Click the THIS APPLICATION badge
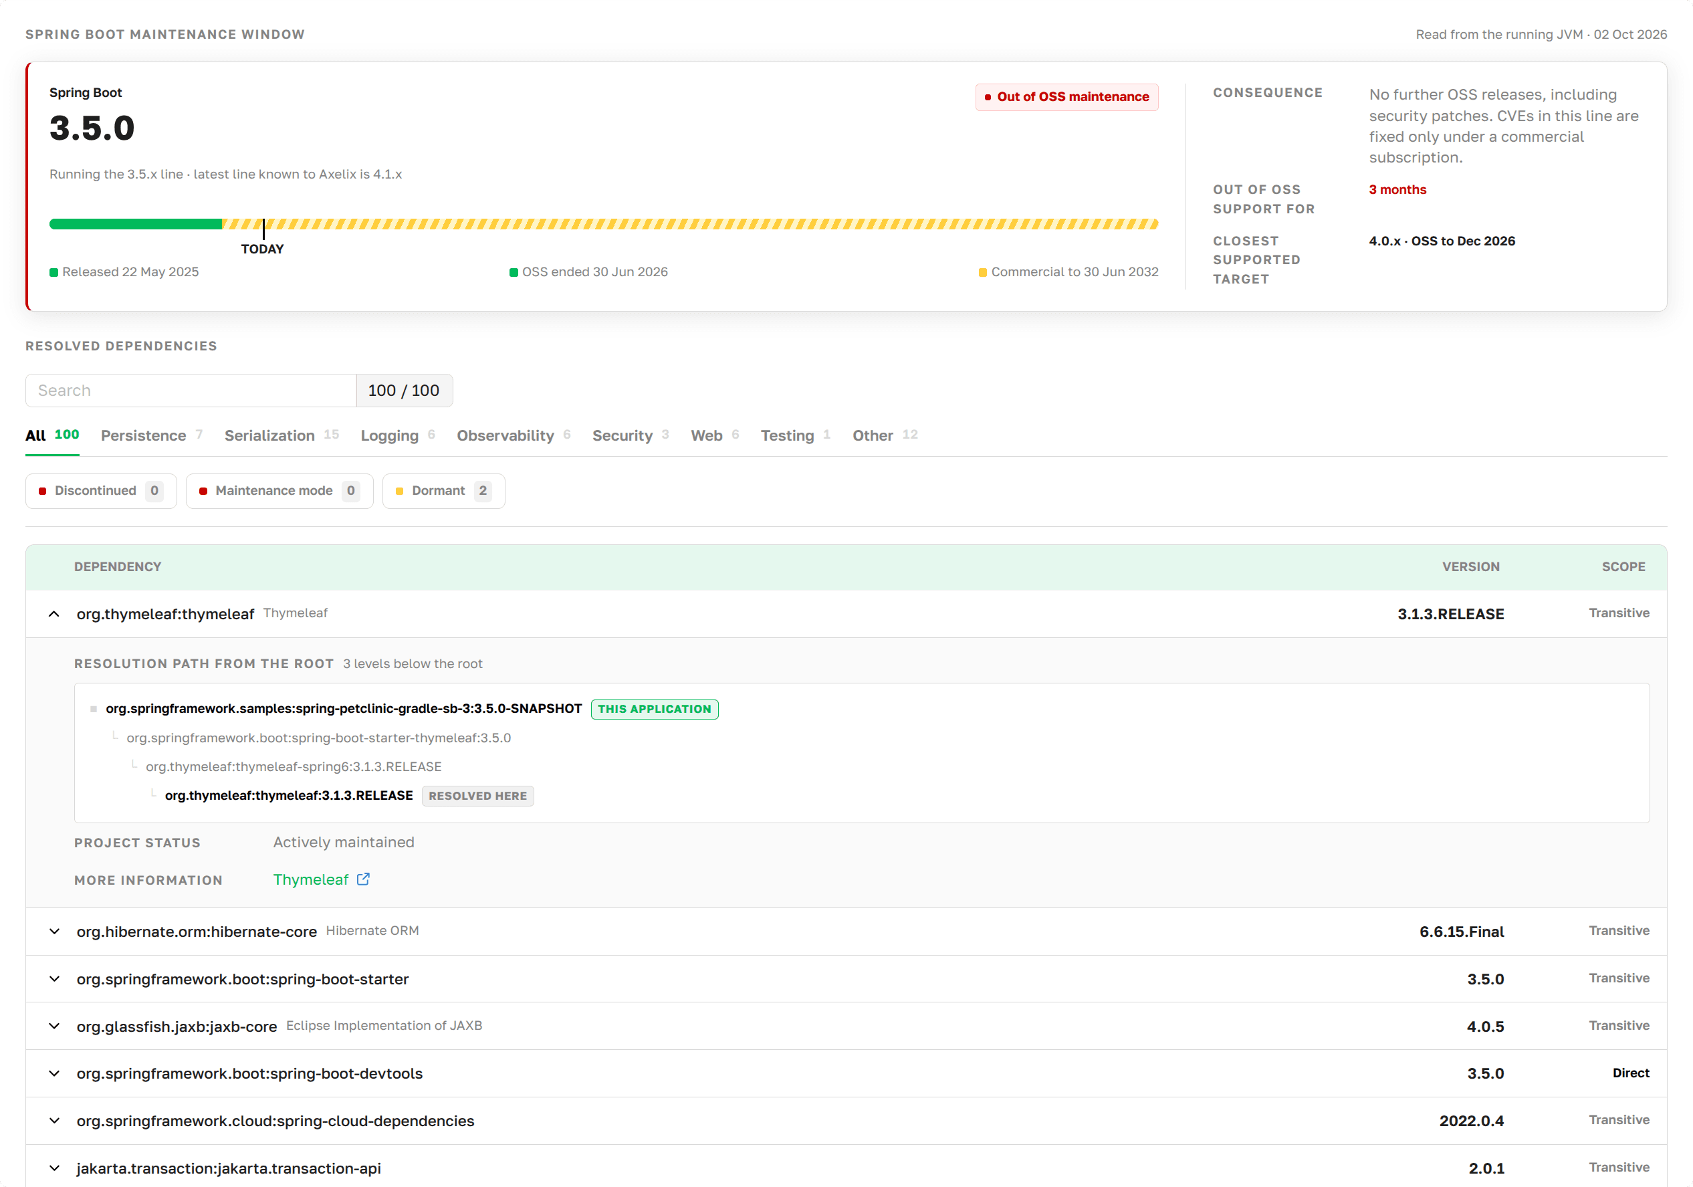 654,708
